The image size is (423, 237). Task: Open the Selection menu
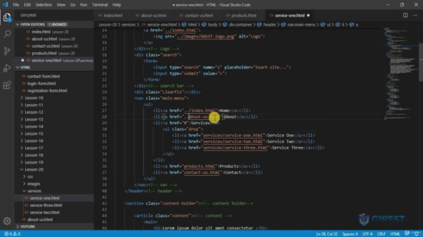[x=44, y=5]
